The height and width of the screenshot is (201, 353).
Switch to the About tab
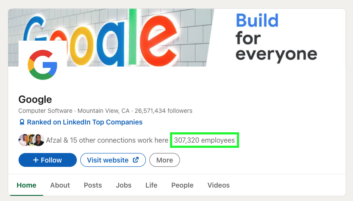(60, 185)
